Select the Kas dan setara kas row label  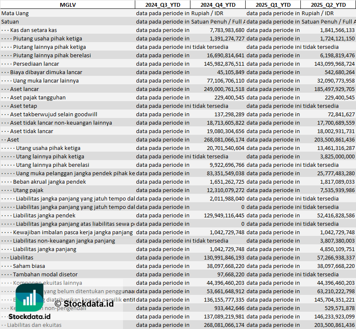click(x=33, y=30)
